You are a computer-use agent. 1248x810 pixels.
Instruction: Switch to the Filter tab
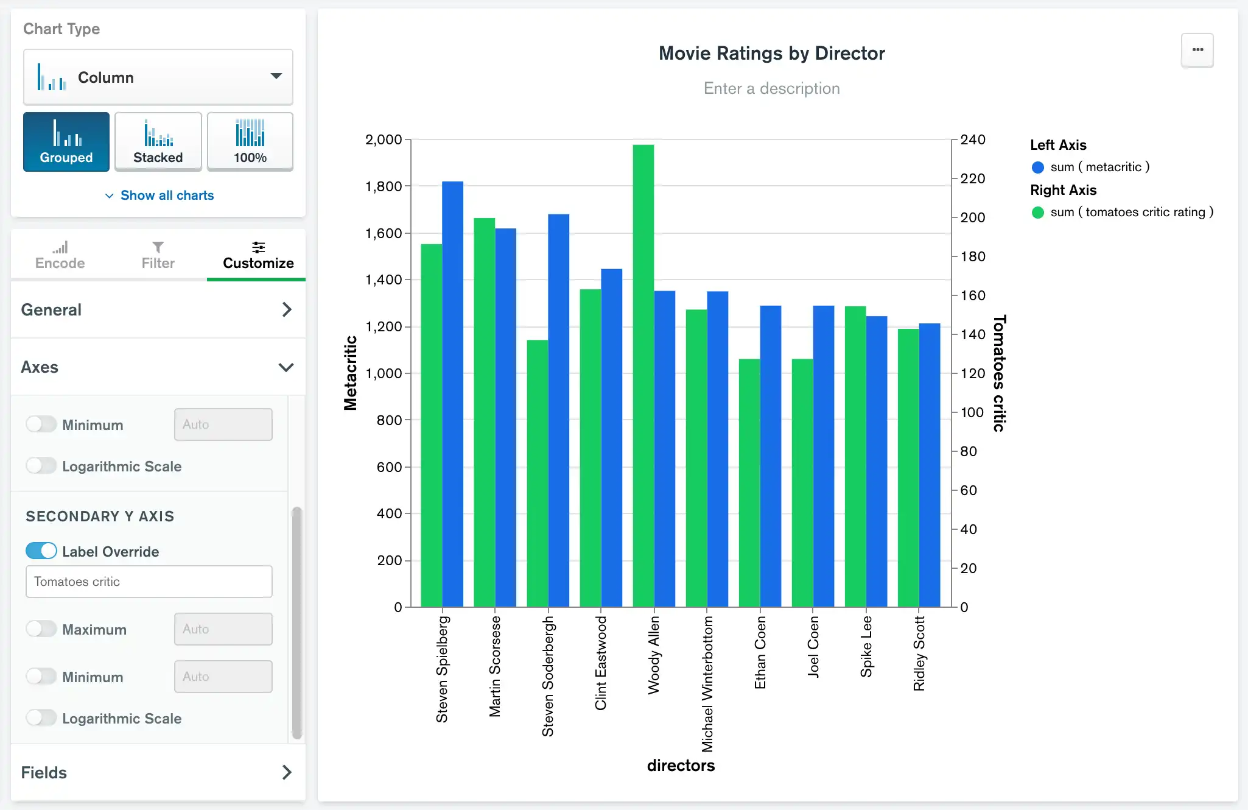click(x=156, y=255)
